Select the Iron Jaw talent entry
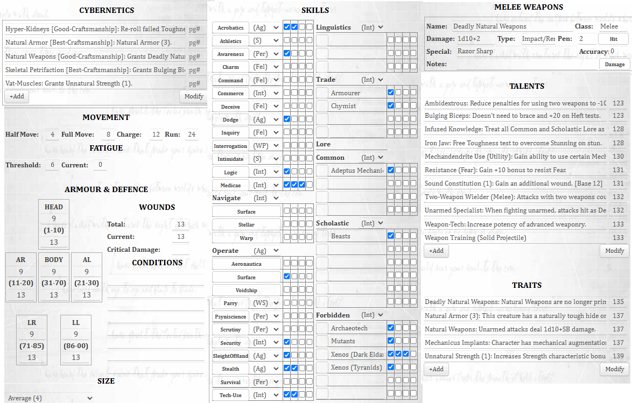632x403 pixels. (x=516, y=143)
